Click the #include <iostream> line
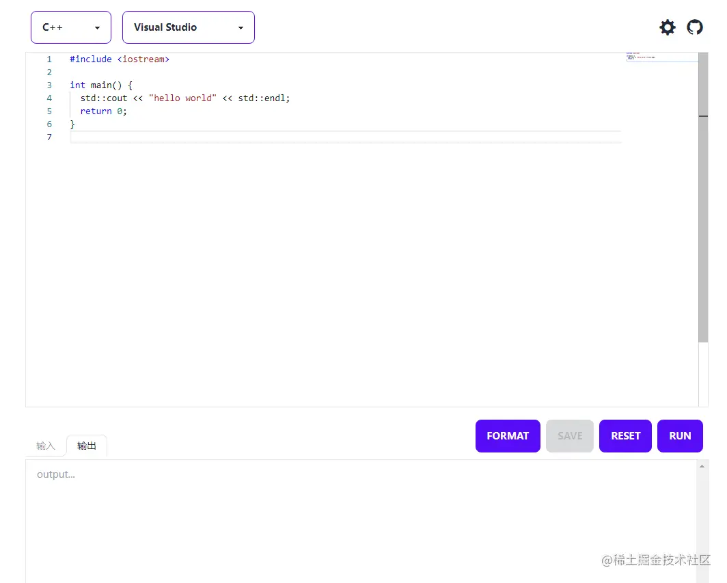The width and height of the screenshot is (727, 583). click(120, 59)
